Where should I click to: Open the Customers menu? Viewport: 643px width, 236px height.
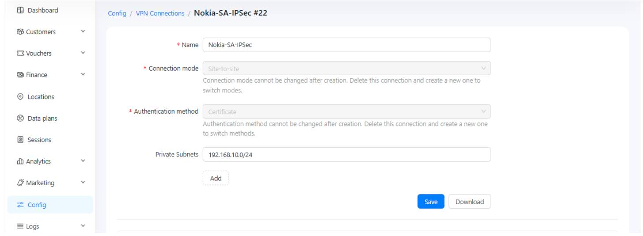pyautogui.click(x=50, y=32)
